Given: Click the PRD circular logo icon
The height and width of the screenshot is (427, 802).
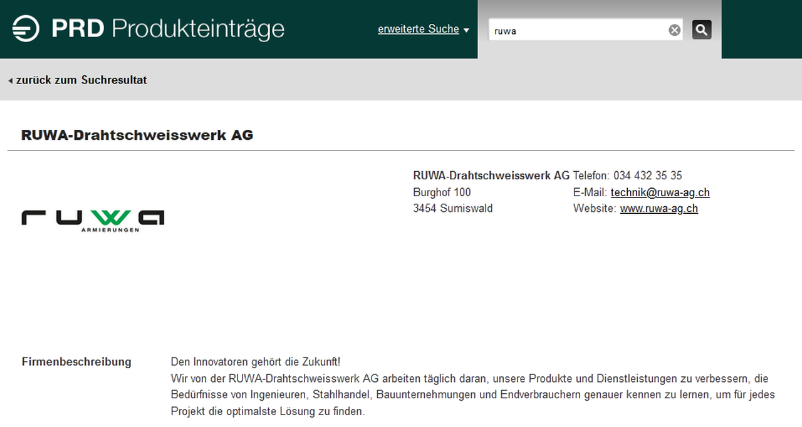Looking at the screenshot, I should pyautogui.click(x=26, y=29).
